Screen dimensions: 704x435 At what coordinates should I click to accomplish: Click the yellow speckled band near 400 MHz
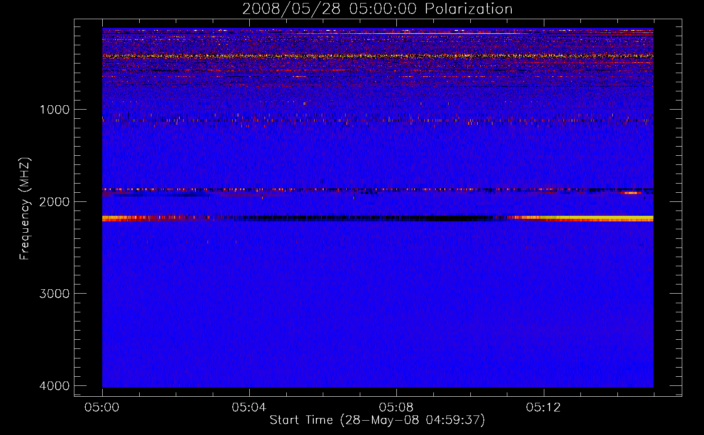(x=378, y=56)
